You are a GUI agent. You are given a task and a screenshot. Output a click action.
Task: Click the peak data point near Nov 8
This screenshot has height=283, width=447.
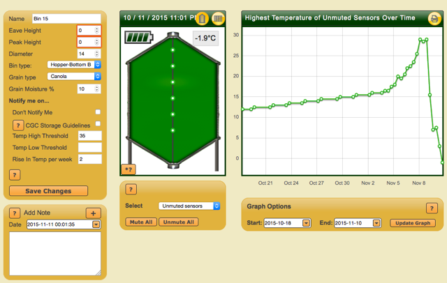click(x=420, y=40)
